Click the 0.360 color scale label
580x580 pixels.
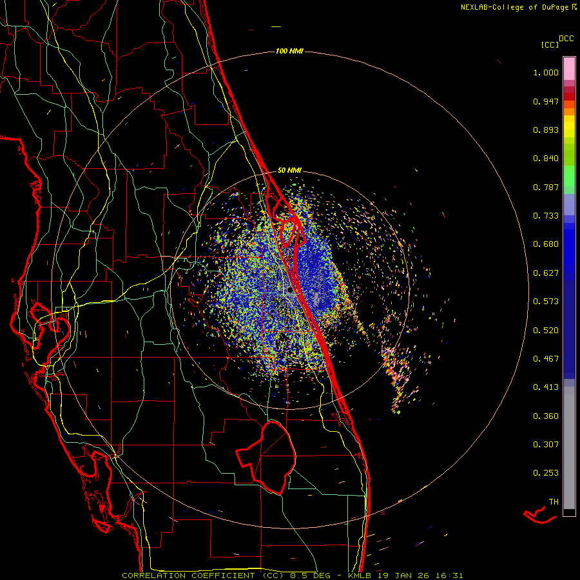tap(546, 416)
